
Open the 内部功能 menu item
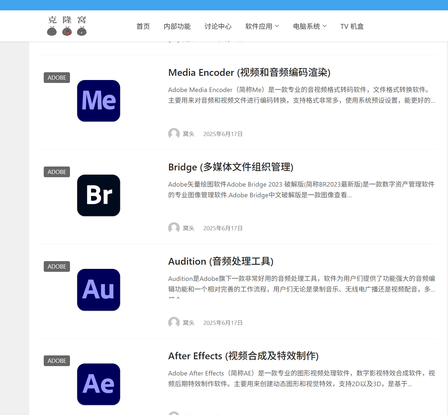pos(177,26)
